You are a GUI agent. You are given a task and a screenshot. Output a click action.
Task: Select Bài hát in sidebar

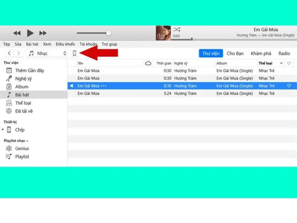tap(33, 95)
